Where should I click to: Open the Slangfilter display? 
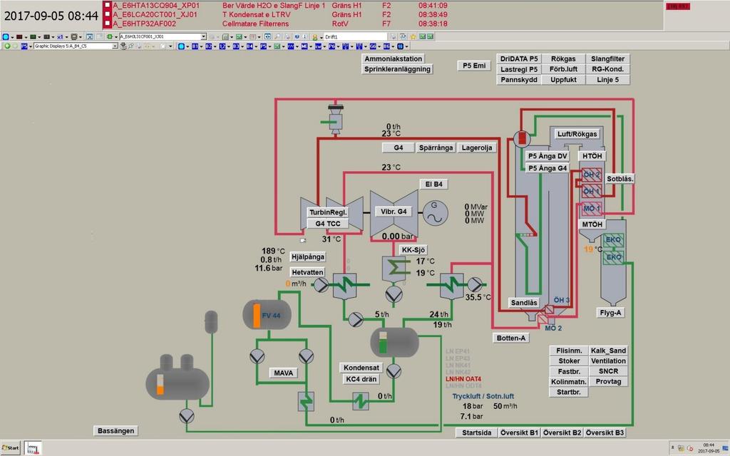pos(608,58)
